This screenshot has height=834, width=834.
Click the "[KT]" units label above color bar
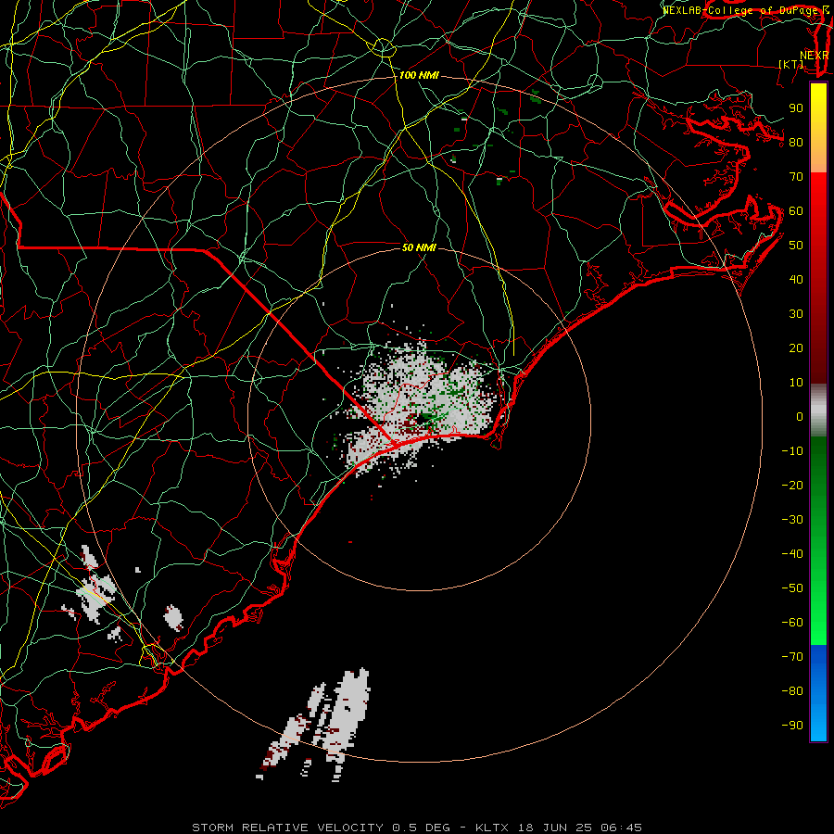click(x=791, y=64)
